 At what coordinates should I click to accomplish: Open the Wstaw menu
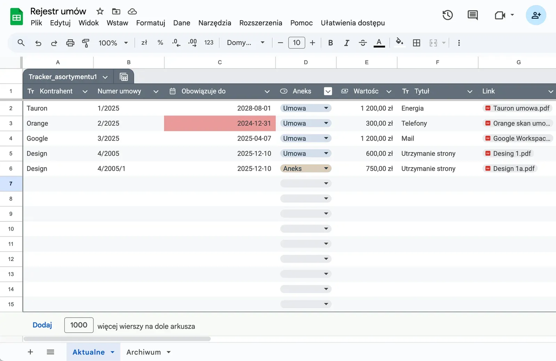(117, 23)
